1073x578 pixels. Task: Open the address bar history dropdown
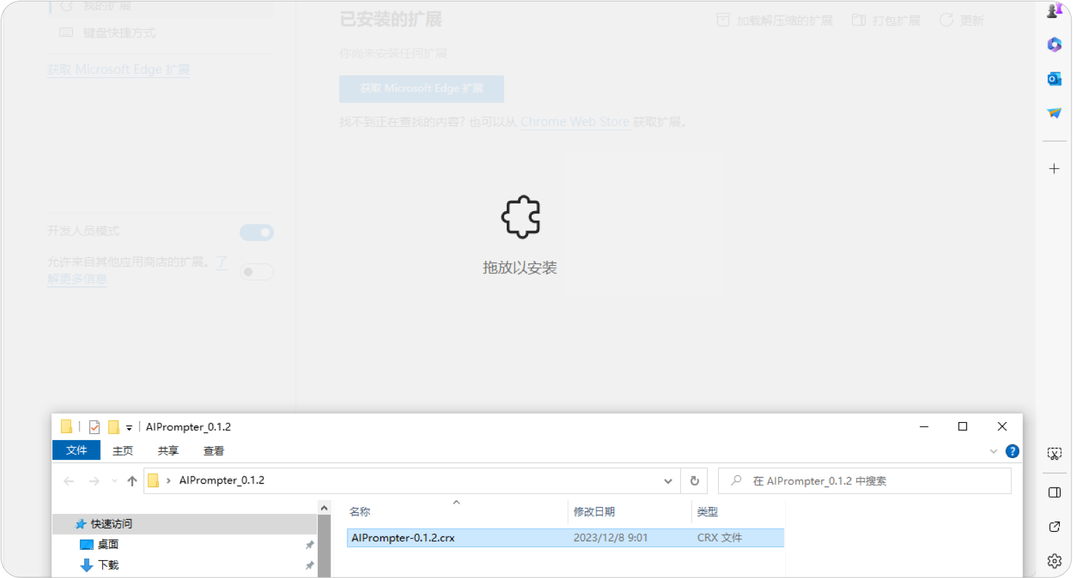[x=668, y=481]
